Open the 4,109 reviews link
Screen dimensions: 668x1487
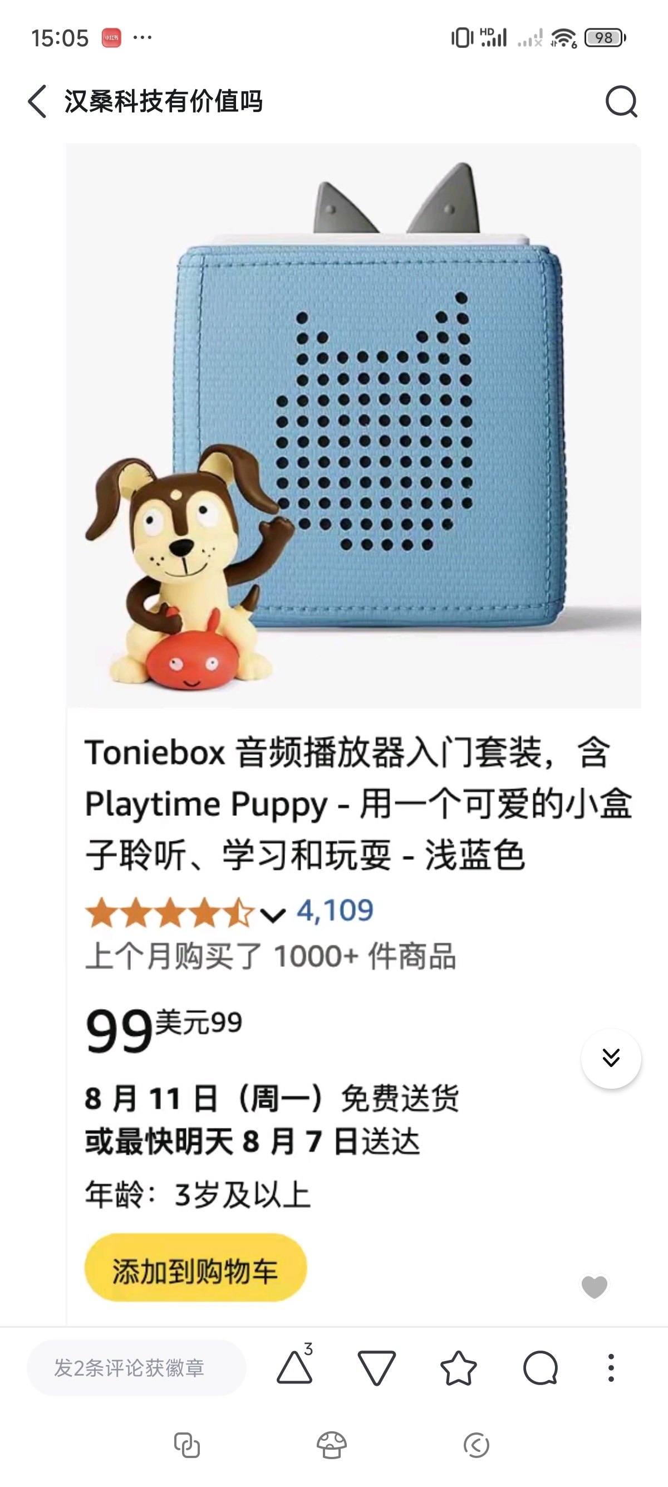[x=335, y=911]
